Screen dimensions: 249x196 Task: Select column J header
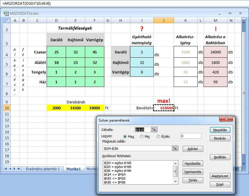coord(164,20)
